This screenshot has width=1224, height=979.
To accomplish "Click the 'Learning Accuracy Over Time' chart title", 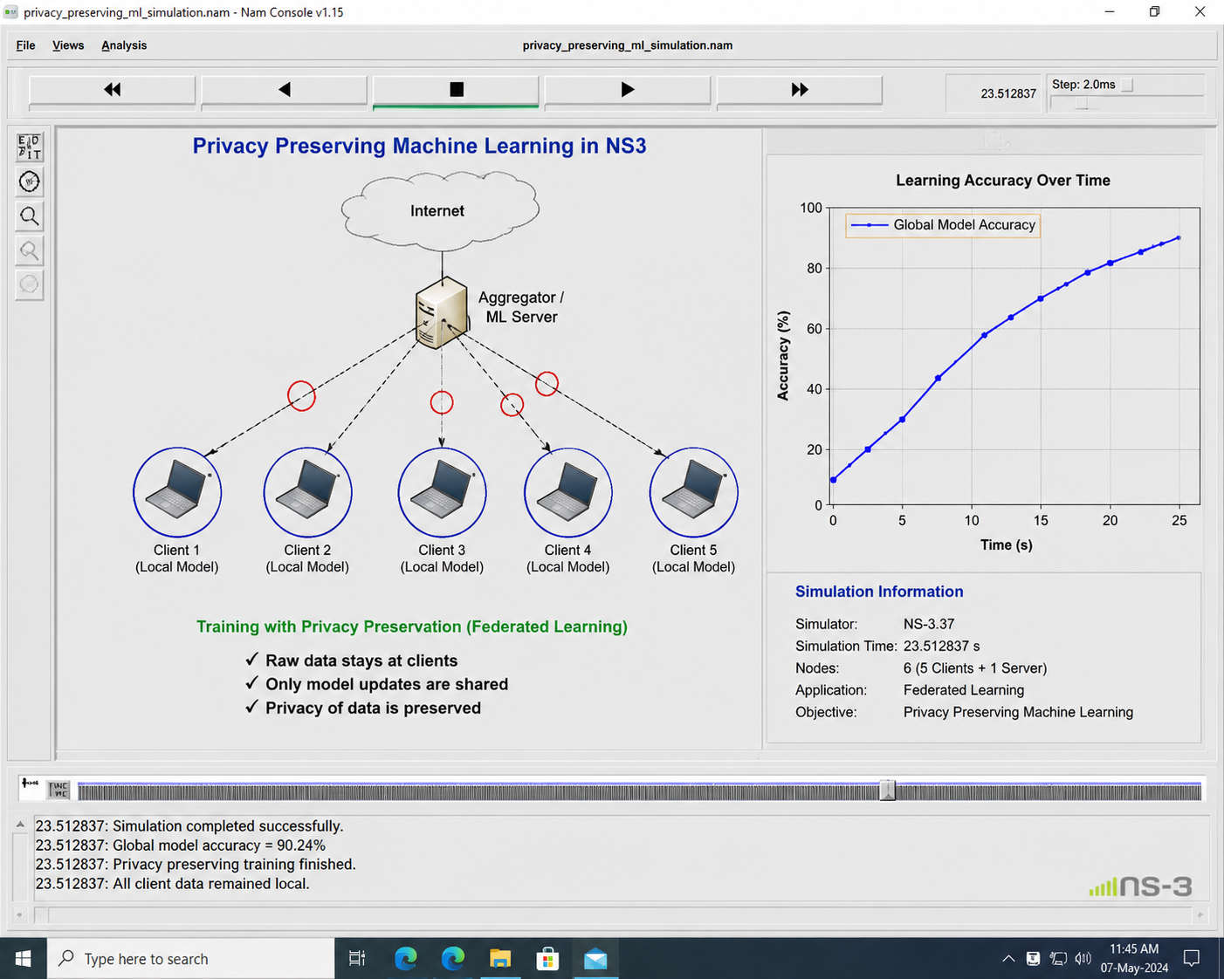I will tap(1003, 181).
